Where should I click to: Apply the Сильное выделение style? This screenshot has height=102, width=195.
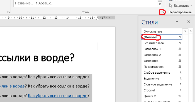(x=162, y=84)
